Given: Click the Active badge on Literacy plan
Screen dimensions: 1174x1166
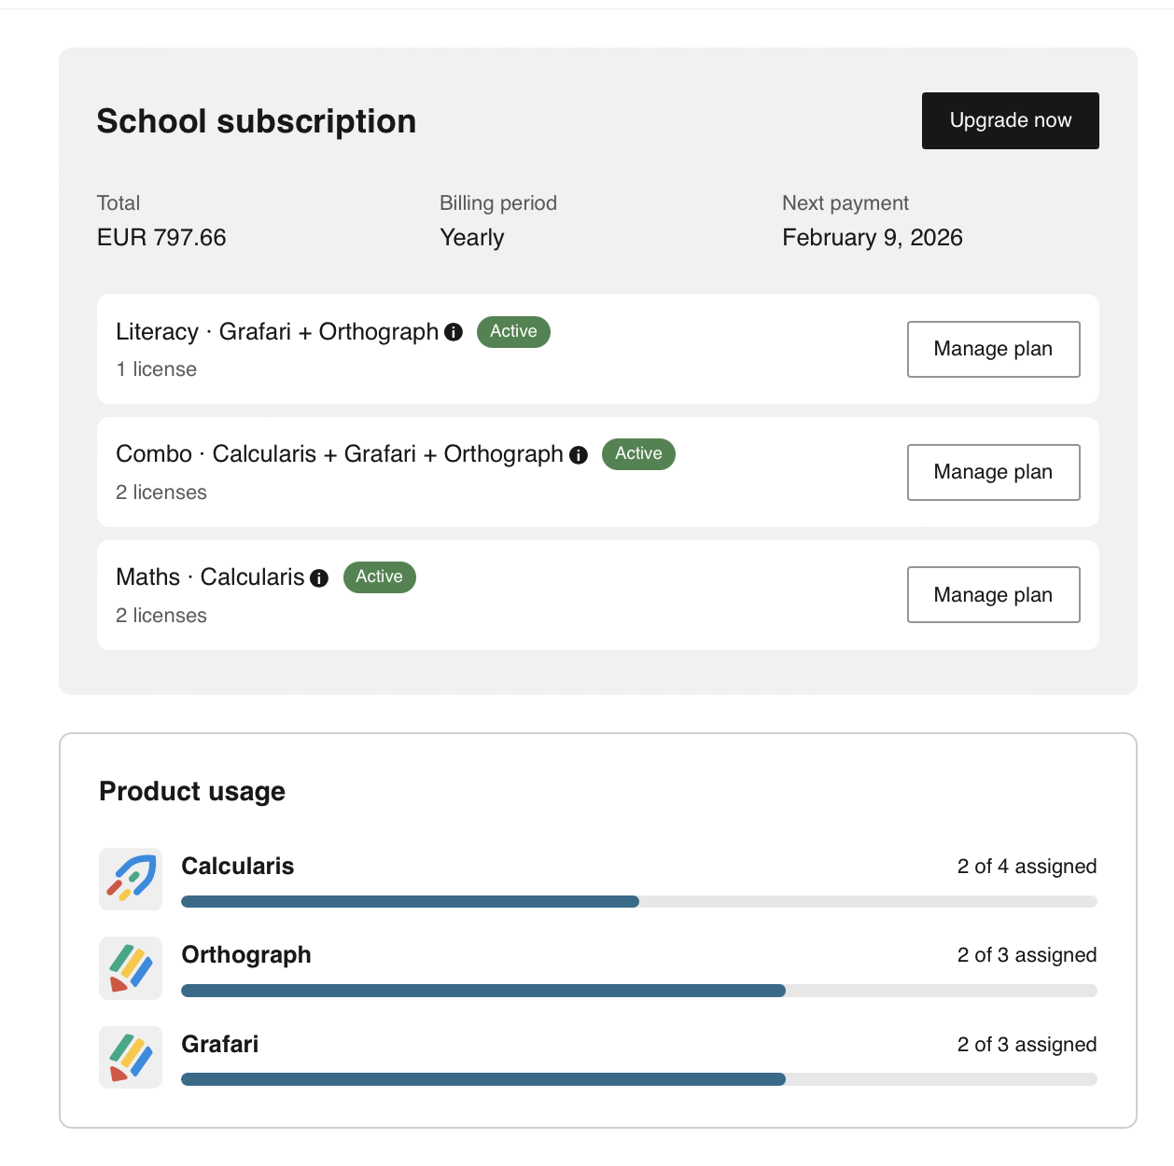Looking at the screenshot, I should (x=513, y=332).
